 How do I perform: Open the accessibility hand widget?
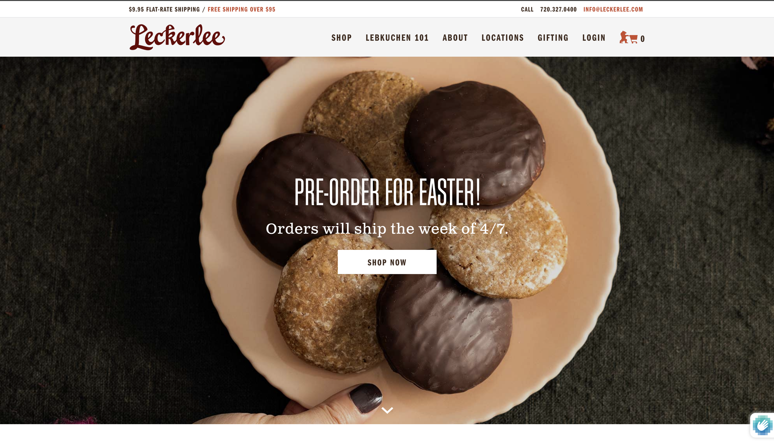click(x=762, y=425)
